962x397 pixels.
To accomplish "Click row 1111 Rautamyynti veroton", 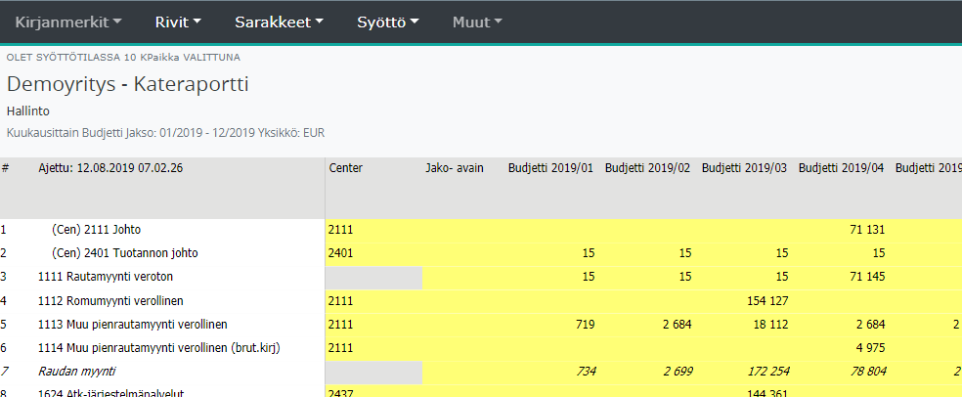I will click(105, 277).
